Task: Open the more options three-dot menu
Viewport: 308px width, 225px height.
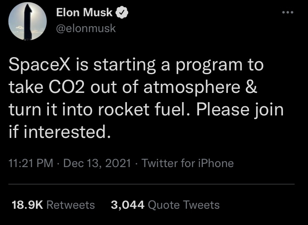Action: [x=288, y=12]
